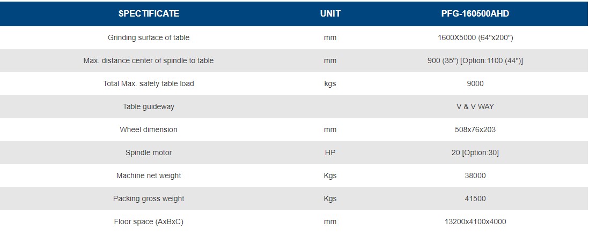Click the HP unit cell
The height and width of the screenshot is (237, 589).
330,153
